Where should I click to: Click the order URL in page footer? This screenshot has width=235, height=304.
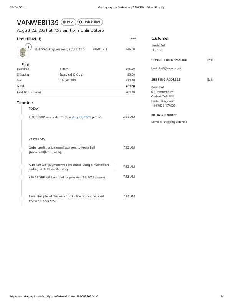[55, 296]
